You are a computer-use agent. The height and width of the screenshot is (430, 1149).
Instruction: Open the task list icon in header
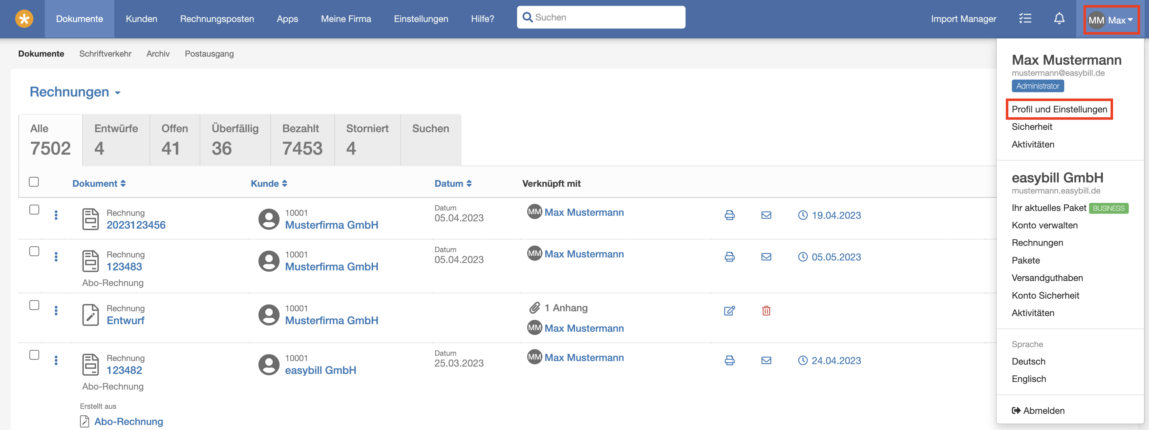click(1025, 19)
